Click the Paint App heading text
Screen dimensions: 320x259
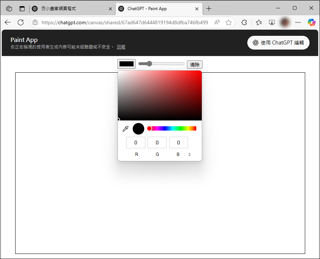(x=24, y=40)
